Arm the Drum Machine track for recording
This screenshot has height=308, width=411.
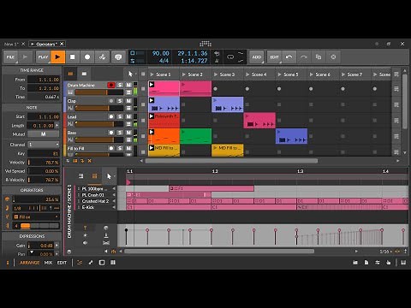click(x=111, y=85)
